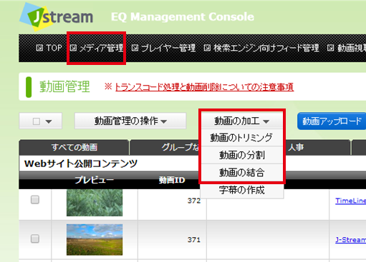Screen dimensions: 366x262
Task: Tick the checkbox for video 372
Action: [x=35, y=199]
